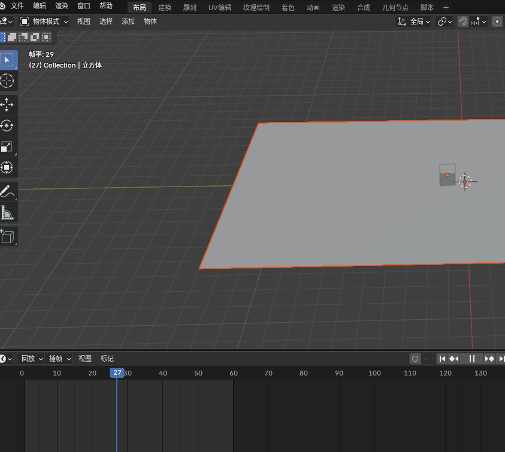Viewport: 505px width, 452px height.
Task: Pause the animation playback
Action: point(472,359)
